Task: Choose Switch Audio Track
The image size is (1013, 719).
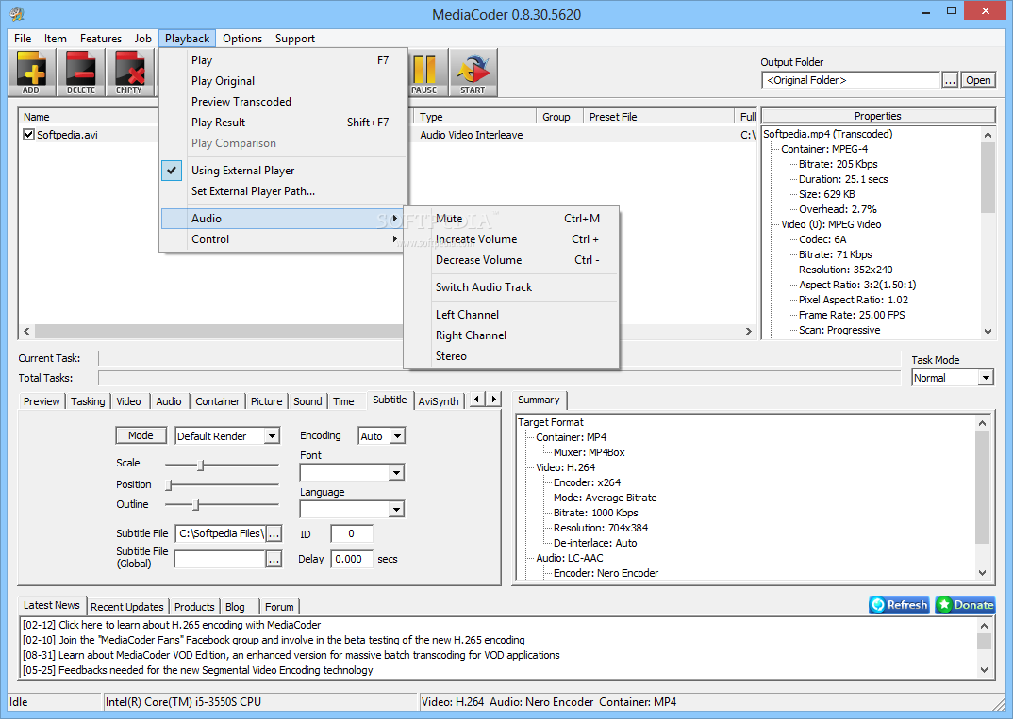Action: [511, 287]
